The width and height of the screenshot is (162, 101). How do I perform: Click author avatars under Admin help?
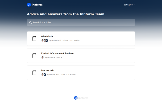tap(45, 40)
